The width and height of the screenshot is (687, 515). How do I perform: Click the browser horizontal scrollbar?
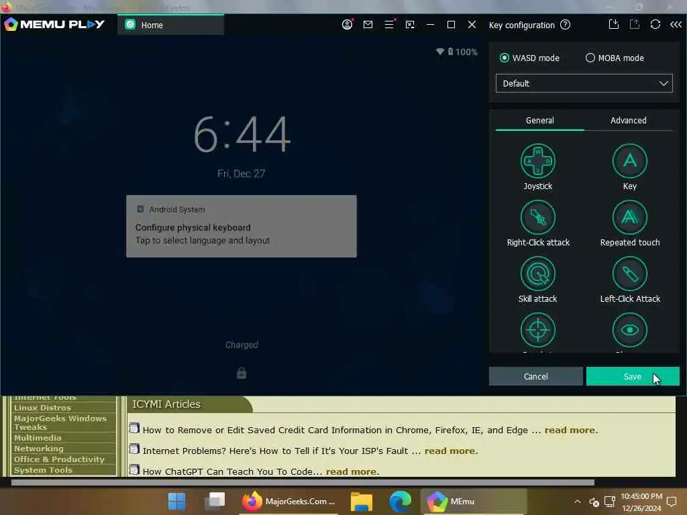pos(303,483)
